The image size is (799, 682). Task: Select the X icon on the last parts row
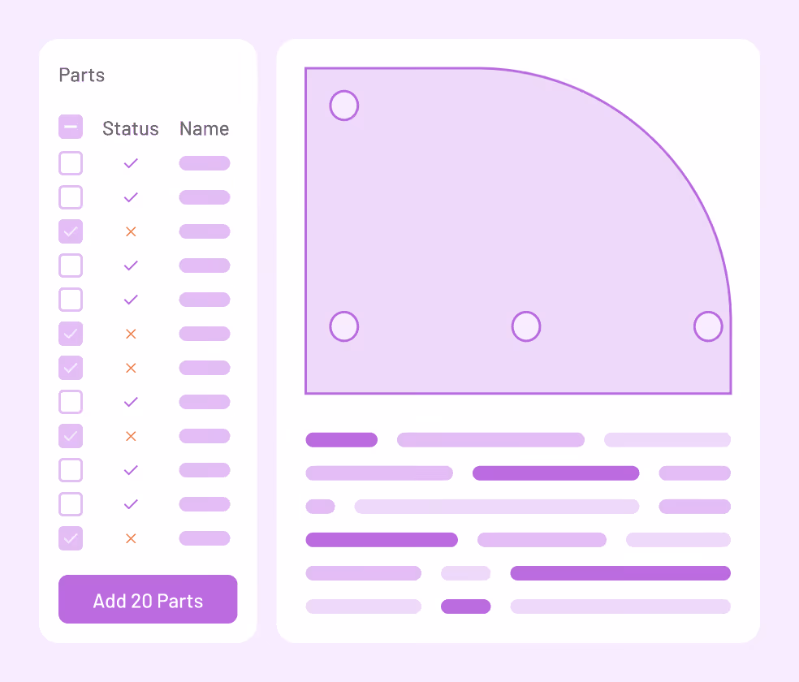[x=131, y=538]
